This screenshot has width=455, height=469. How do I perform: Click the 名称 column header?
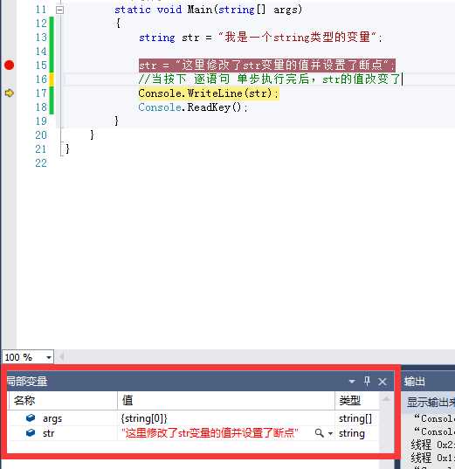pos(63,400)
